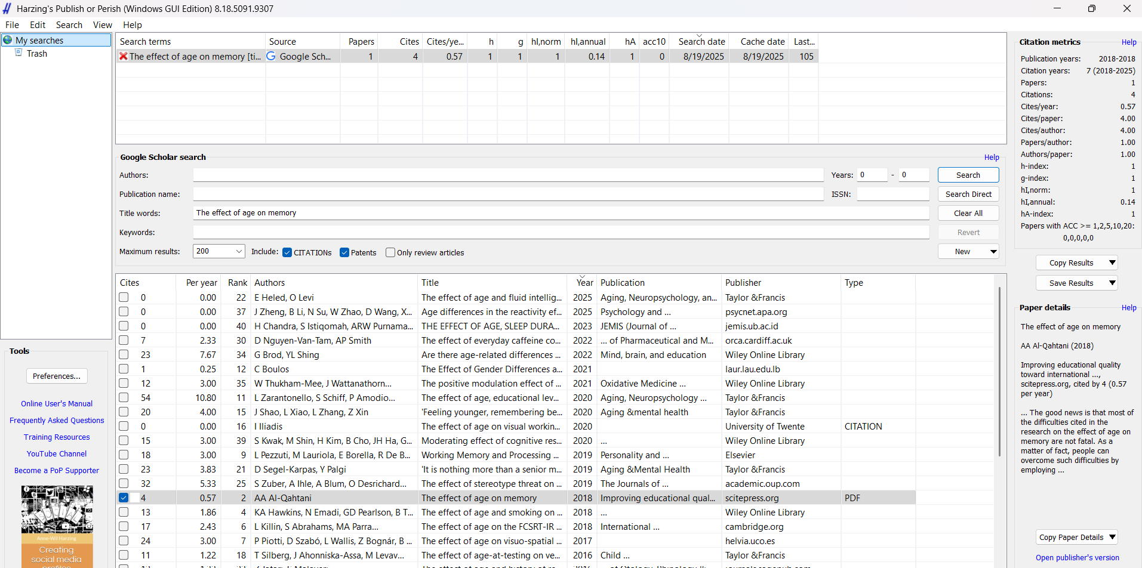
Task: Check the box for I Iliadis paper
Action: tap(124, 426)
